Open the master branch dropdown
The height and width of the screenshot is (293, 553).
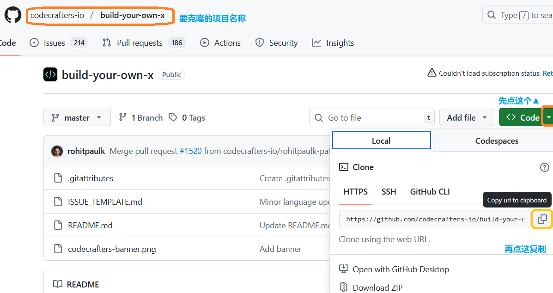(77, 117)
